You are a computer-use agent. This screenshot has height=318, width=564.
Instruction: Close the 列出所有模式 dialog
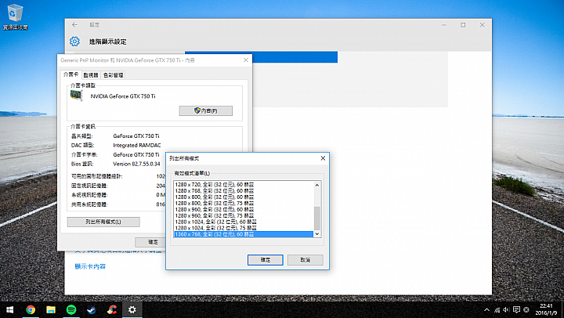pyautogui.click(x=323, y=158)
